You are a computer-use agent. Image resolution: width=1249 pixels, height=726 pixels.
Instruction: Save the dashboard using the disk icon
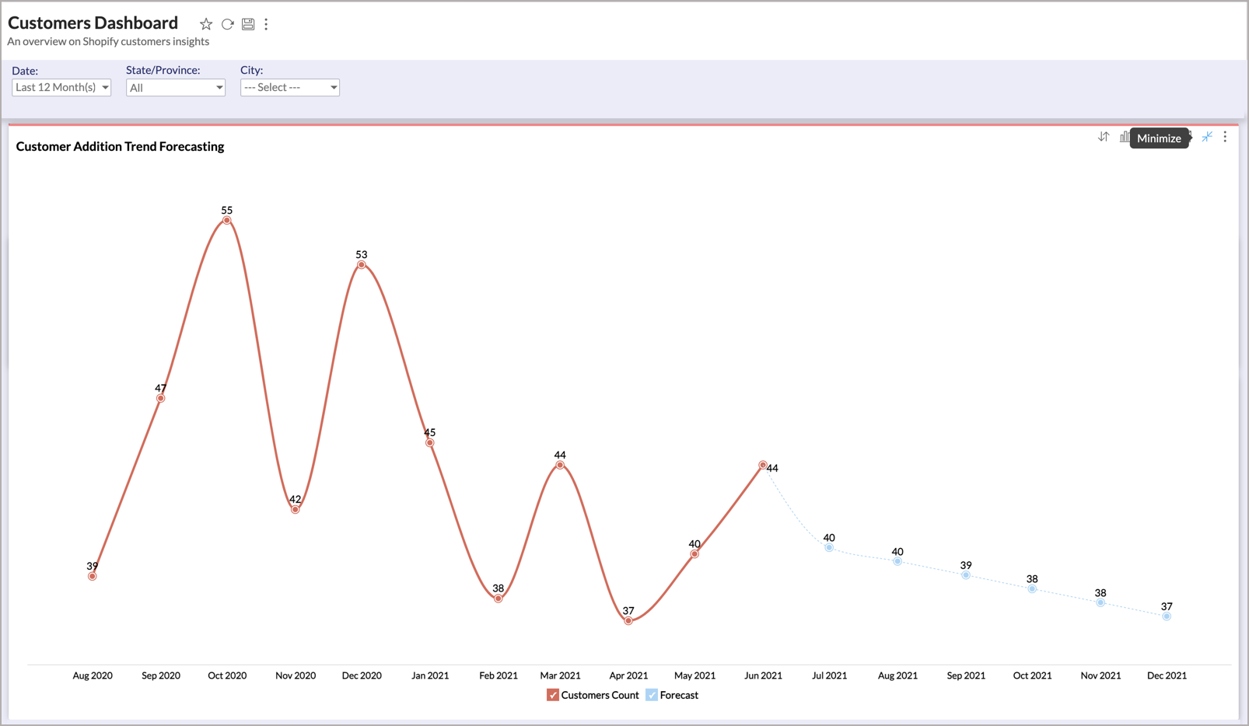pyautogui.click(x=248, y=24)
